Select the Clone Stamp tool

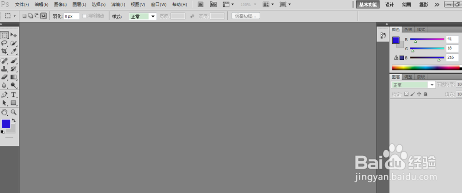pyautogui.click(x=5, y=69)
